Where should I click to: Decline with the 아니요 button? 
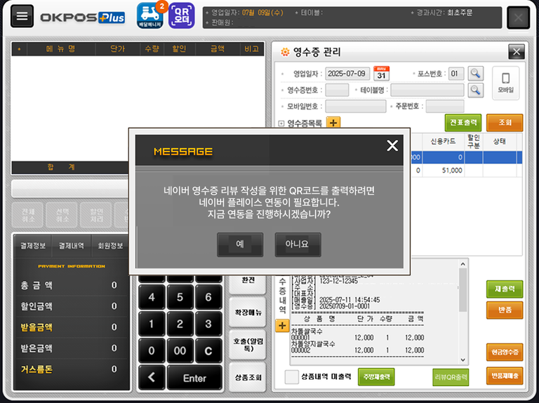pyautogui.click(x=298, y=245)
